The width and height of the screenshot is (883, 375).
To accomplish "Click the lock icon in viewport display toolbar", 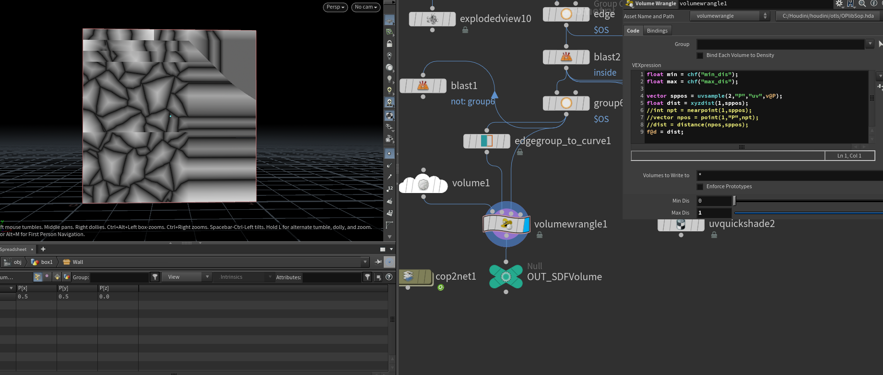I will (x=389, y=44).
